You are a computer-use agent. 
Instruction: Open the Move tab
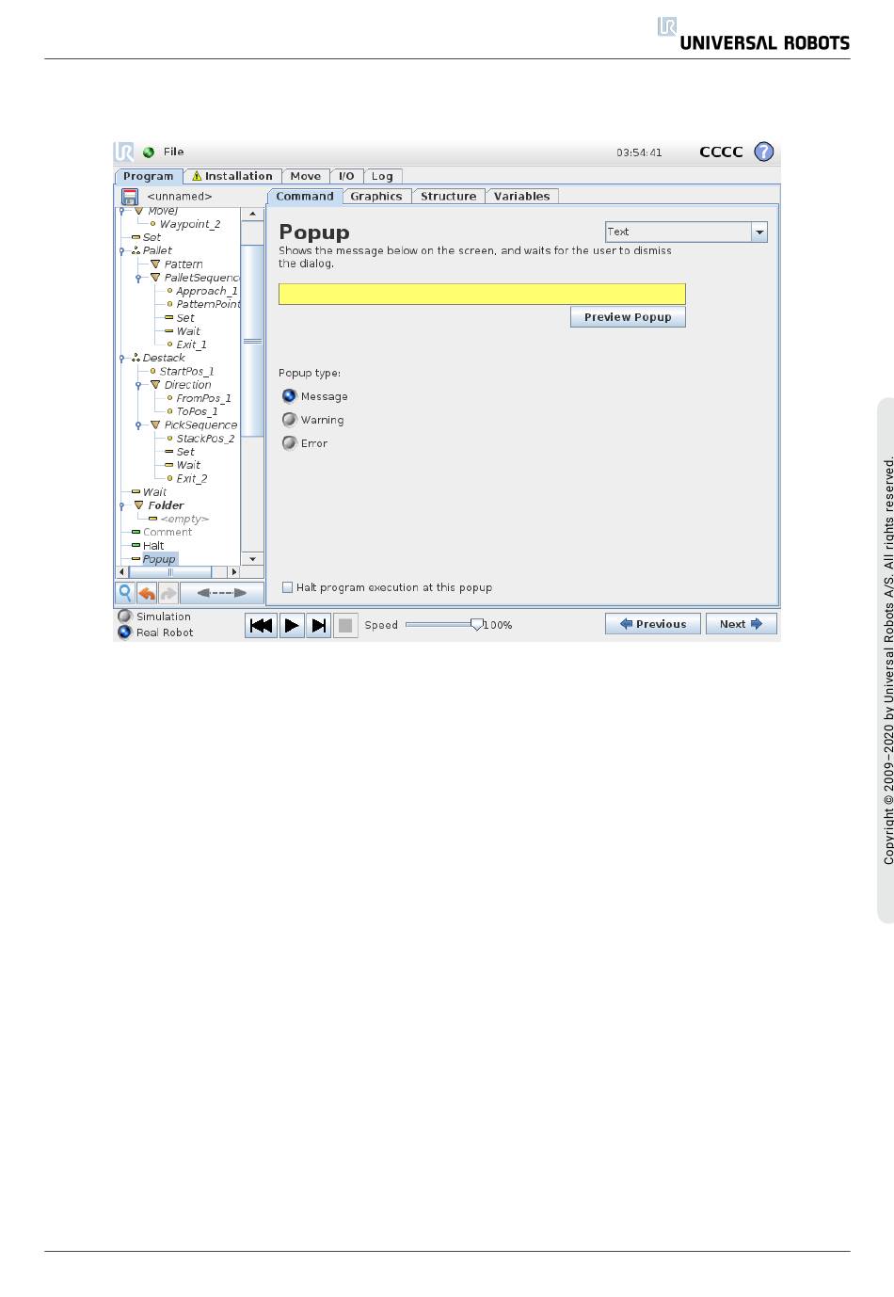click(305, 176)
